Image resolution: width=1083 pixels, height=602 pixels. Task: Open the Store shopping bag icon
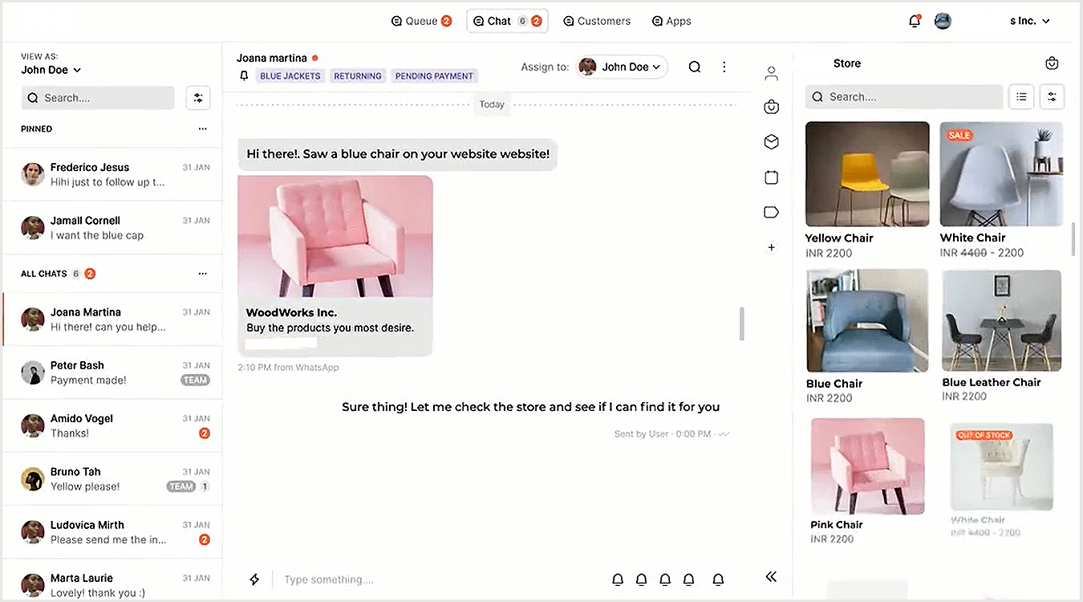pyautogui.click(x=1052, y=63)
